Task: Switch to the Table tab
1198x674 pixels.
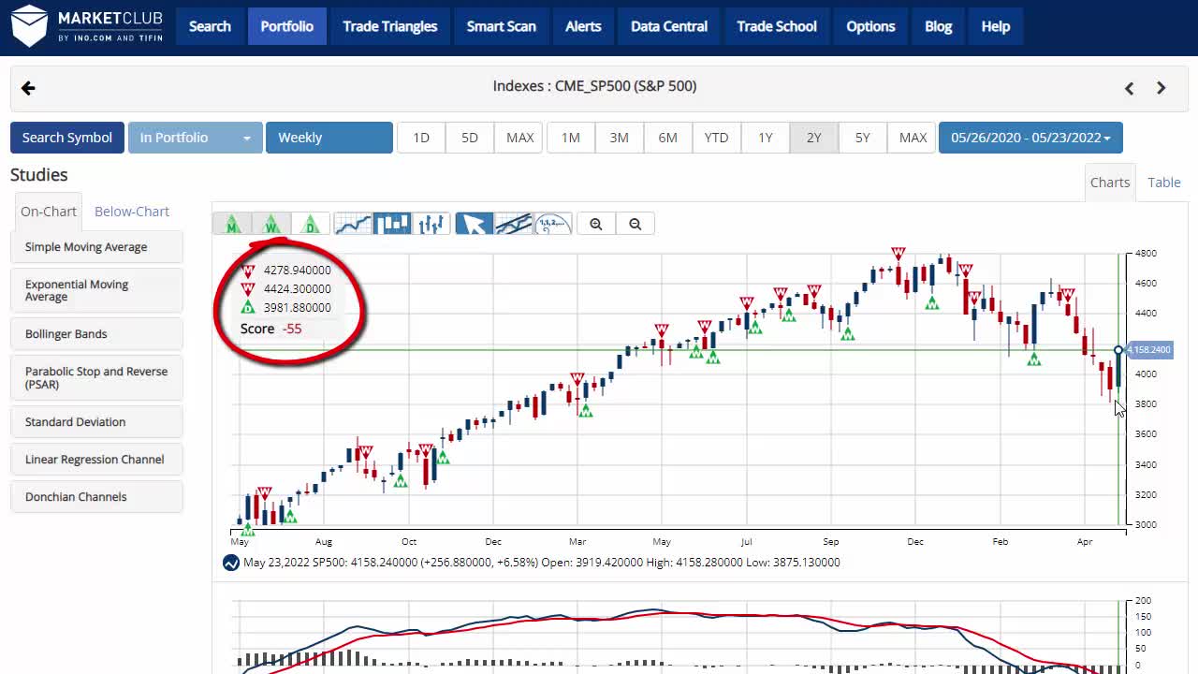Action: 1164,183
